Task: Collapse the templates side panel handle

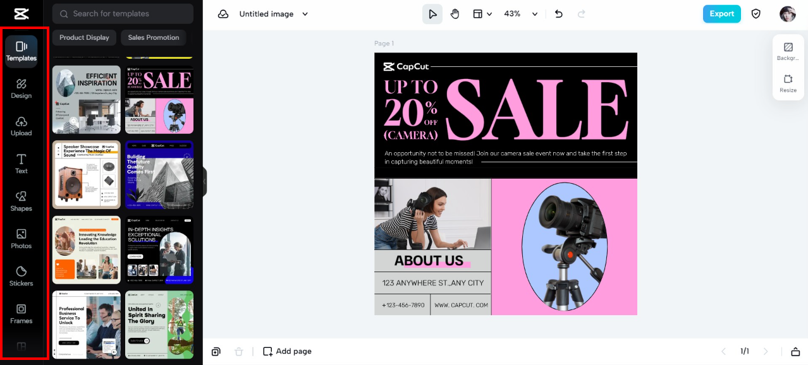Action: click(205, 182)
